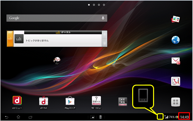
Task: Tap the docomo Wi-Fi settings icon
Action: 123,101
